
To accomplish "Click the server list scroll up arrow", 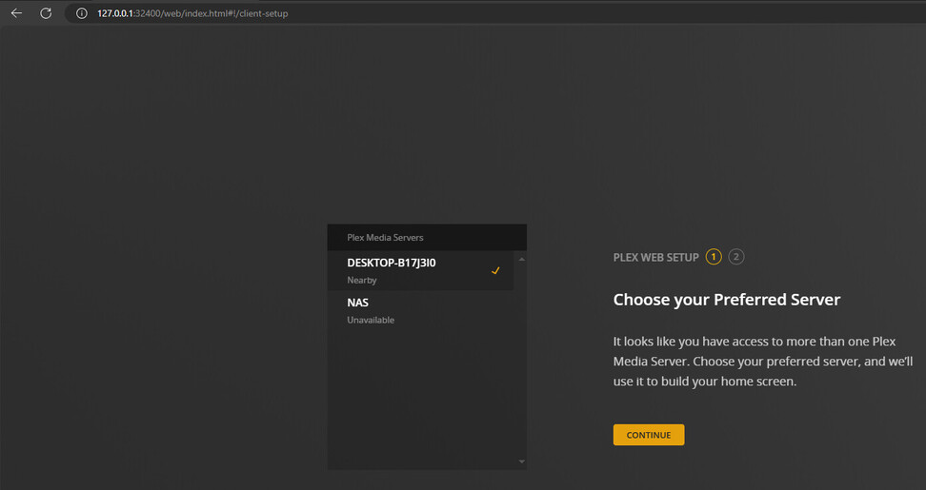I will pyautogui.click(x=521, y=259).
